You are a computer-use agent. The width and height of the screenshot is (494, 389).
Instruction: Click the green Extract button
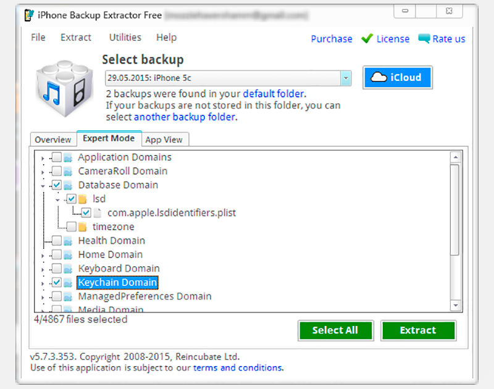point(418,330)
